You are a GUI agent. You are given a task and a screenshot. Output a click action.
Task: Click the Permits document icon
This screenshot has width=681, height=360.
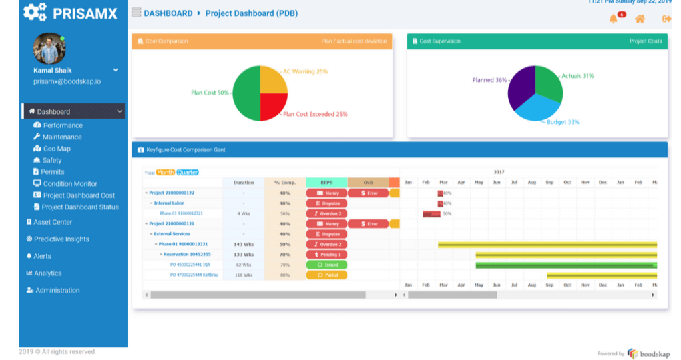coord(36,172)
